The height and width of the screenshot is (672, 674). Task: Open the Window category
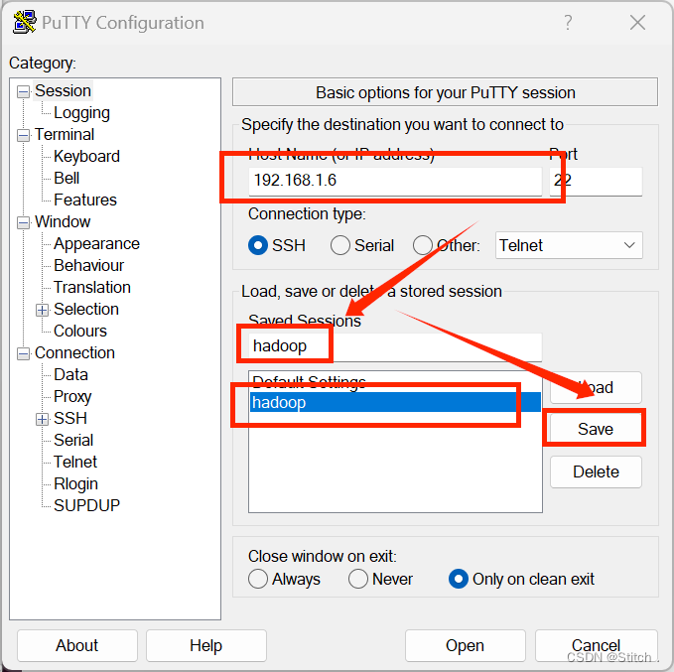coord(63,222)
